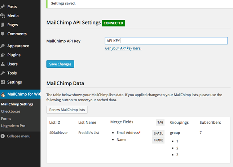This screenshot has width=233, height=167.
Task: Click the FNAME tag label
Action: coord(158,140)
